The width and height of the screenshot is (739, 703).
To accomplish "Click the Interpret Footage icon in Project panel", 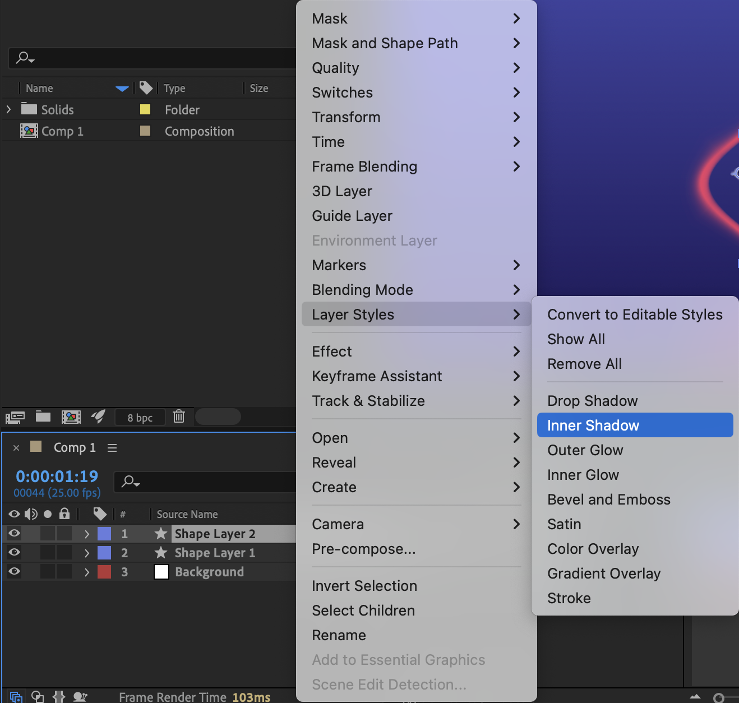I will 15,417.
